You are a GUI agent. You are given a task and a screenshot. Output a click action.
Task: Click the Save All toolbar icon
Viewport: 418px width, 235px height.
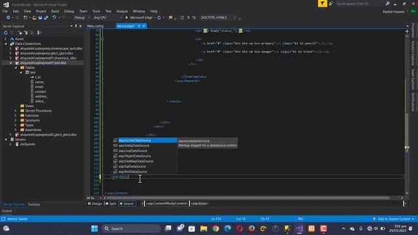pyautogui.click(x=46, y=18)
